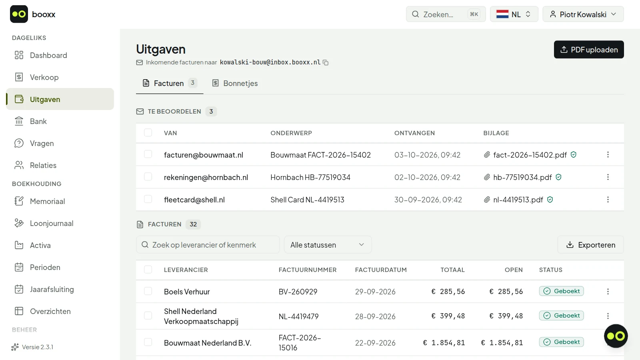
Task: Open row actions for facturen@bouwmaat.nl
Action: [608, 155]
